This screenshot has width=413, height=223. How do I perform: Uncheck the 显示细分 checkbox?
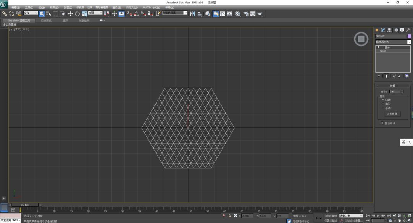pyautogui.click(x=382, y=123)
